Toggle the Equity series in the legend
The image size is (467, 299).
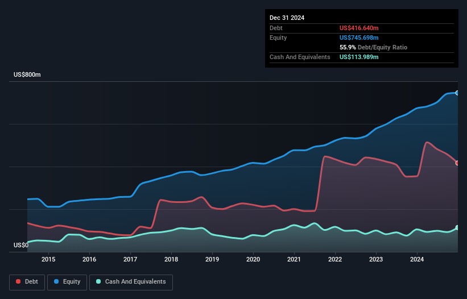pos(67,282)
